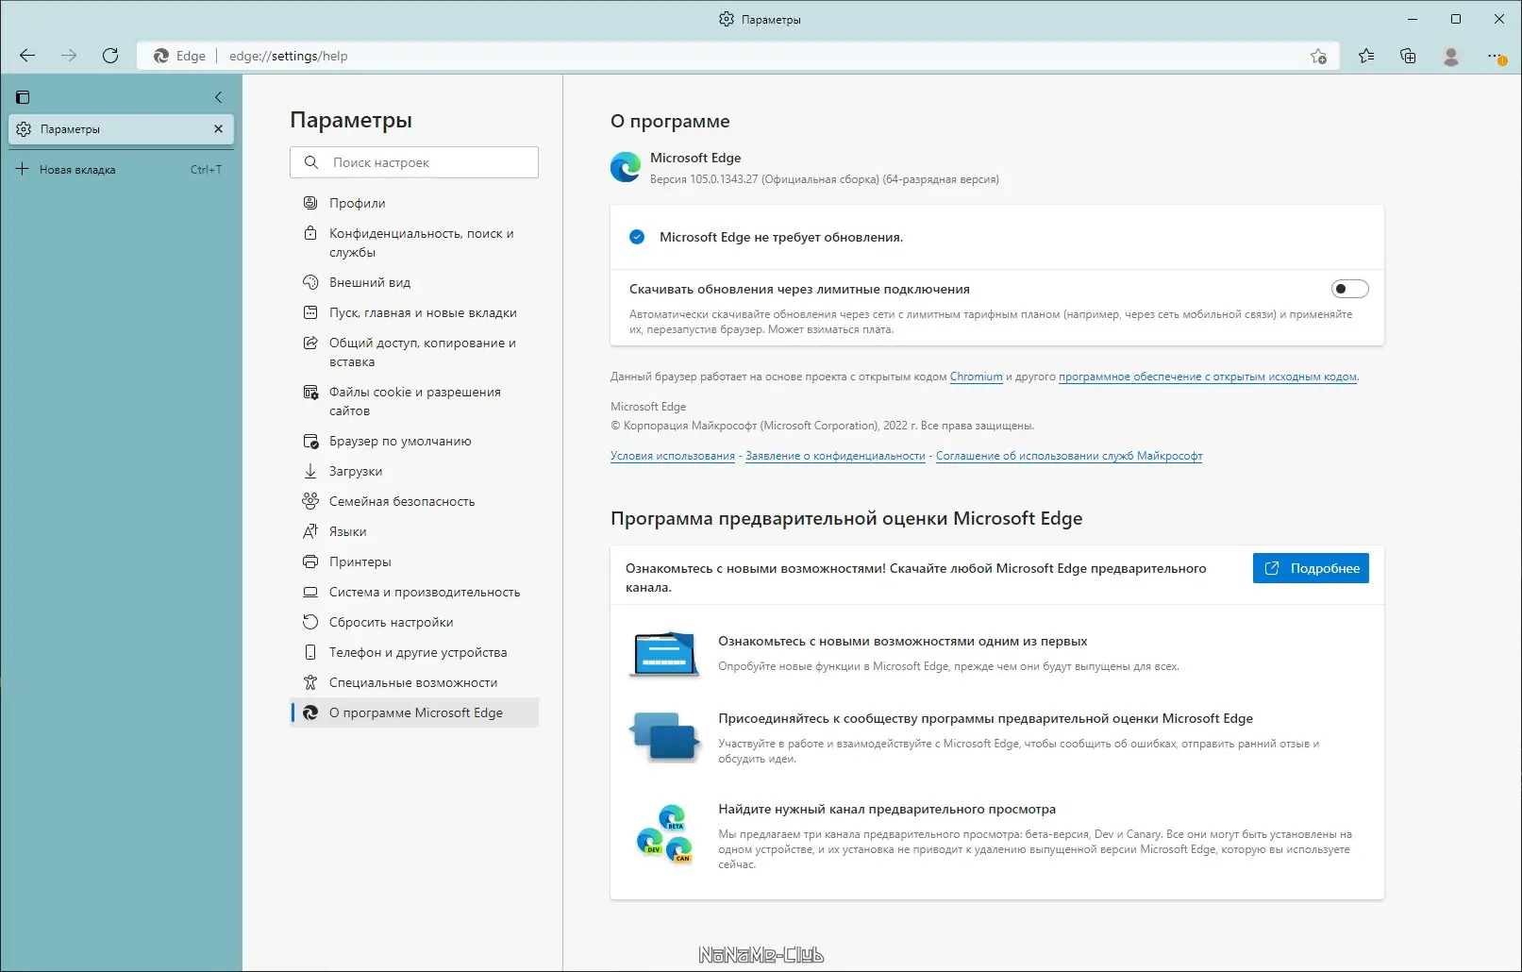The height and width of the screenshot is (972, 1522).
Task: Open Пуск, главная и новые вкладки
Action: (414, 312)
